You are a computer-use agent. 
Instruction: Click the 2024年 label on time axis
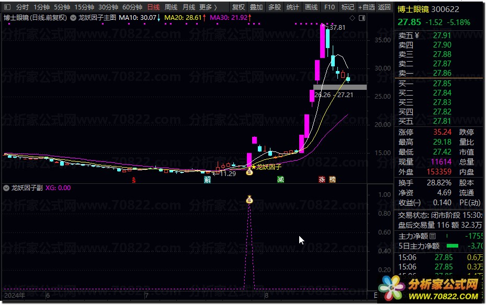15,296
